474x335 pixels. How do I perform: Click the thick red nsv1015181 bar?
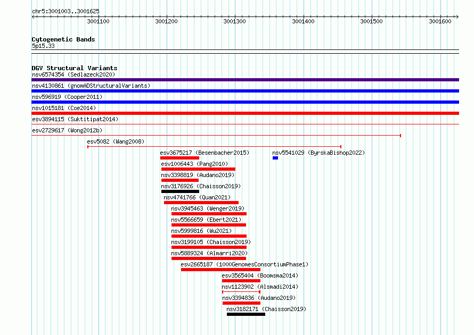pyautogui.click(x=245, y=113)
